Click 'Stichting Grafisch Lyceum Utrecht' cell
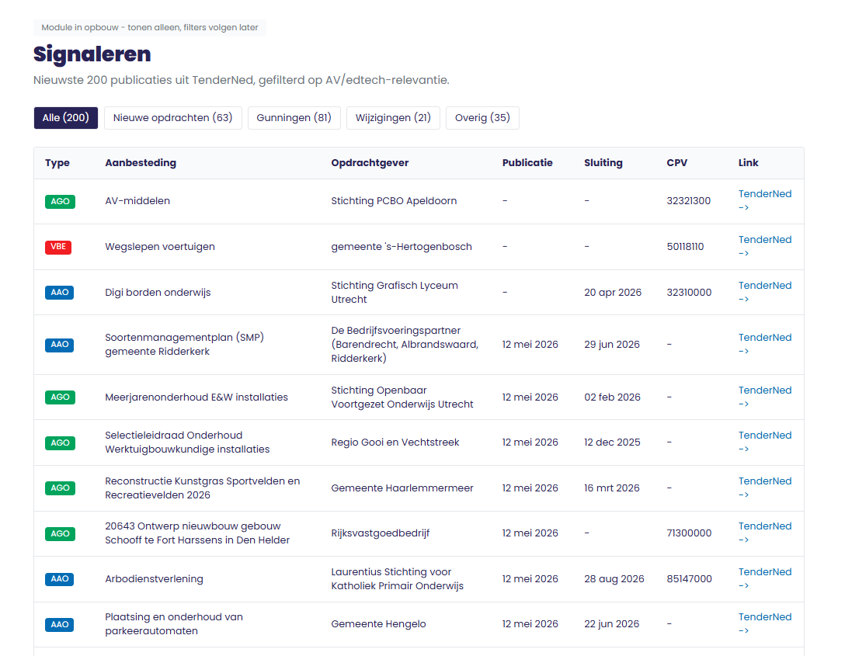Image resolution: width=845 pixels, height=656 pixels. [395, 293]
